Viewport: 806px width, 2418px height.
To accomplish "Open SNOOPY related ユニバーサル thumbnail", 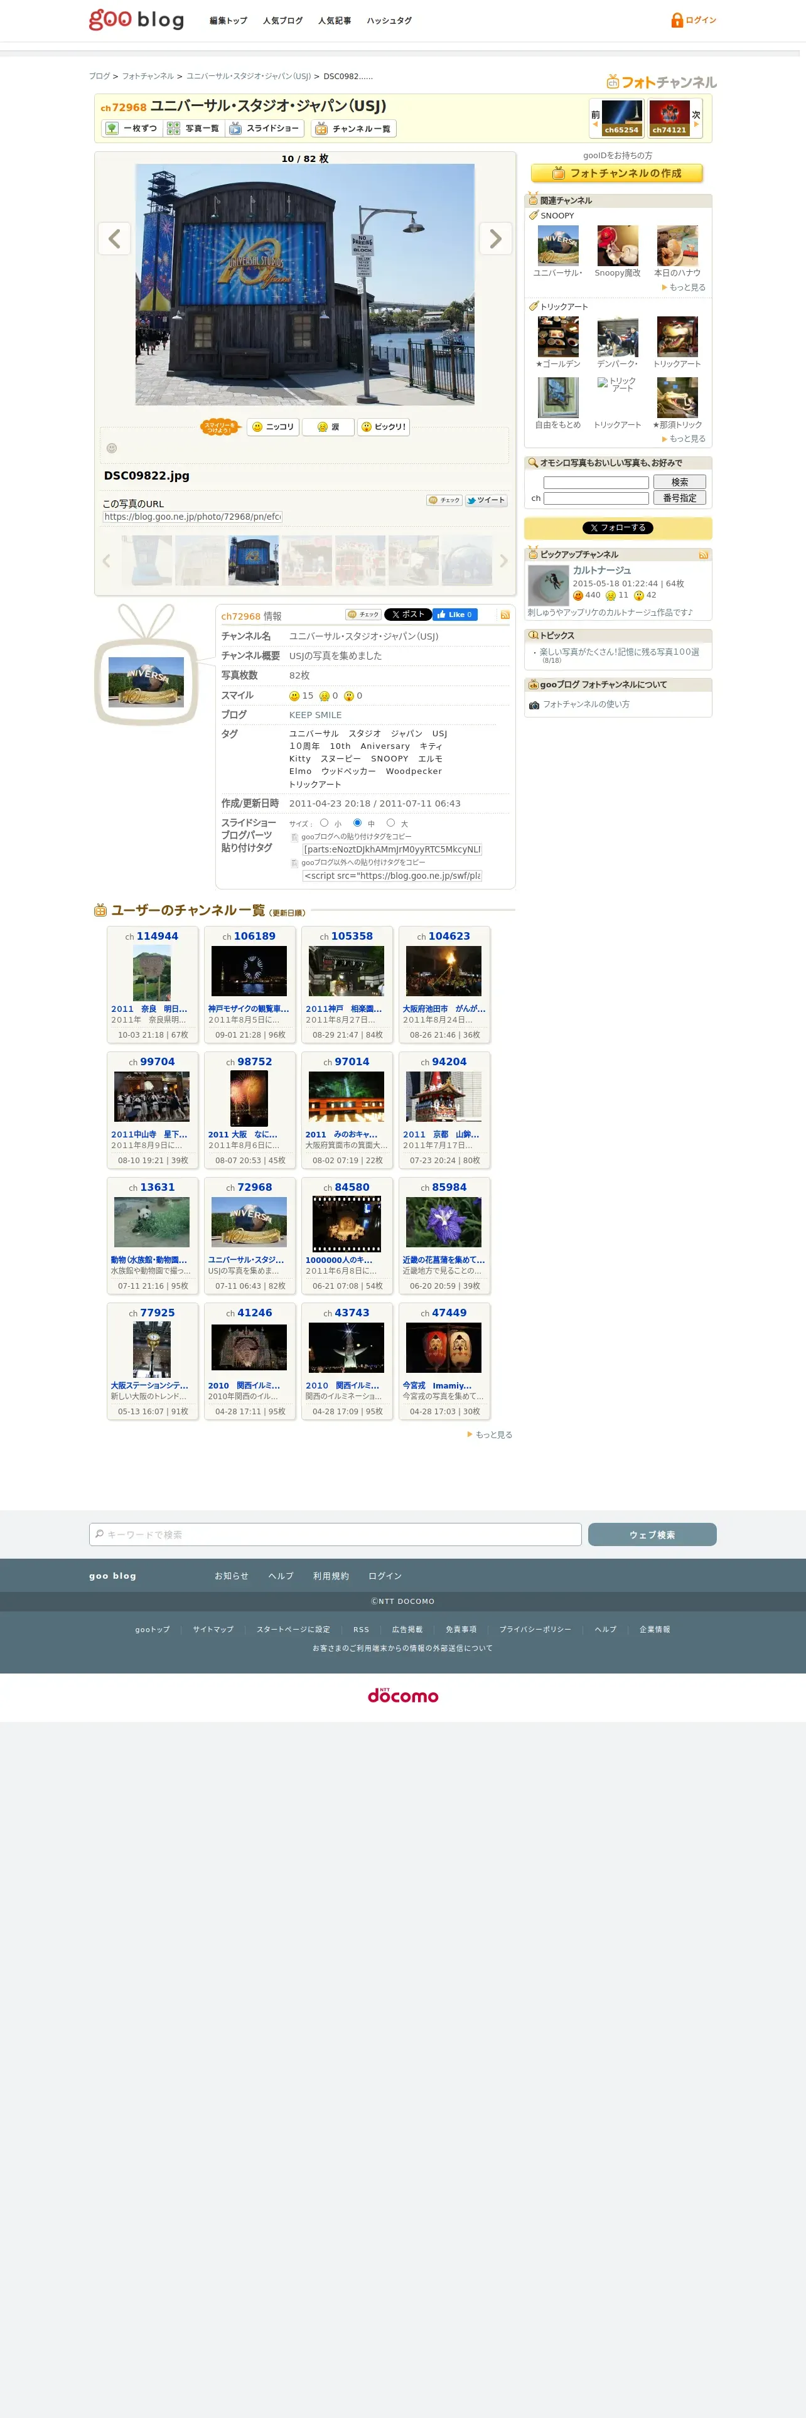I will [x=557, y=246].
